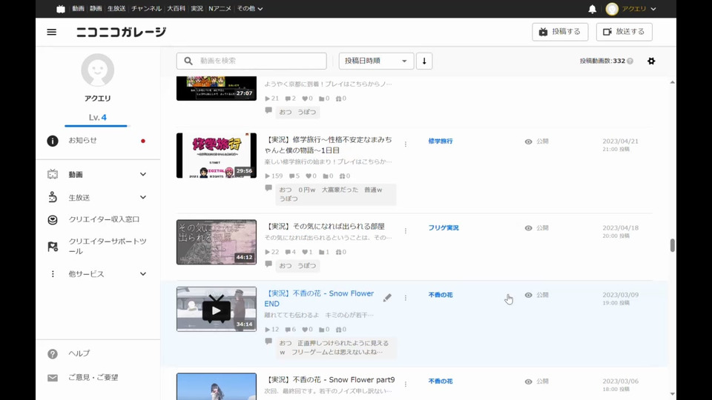Click the ご意見・ご要望 mail icon

click(53, 378)
